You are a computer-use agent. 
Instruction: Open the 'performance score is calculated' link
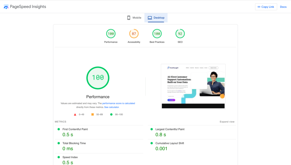pos(119,103)
